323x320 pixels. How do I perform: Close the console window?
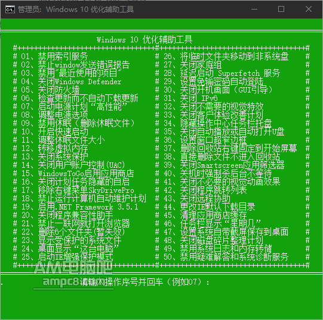pyautogui.click(x=309, y=10)
